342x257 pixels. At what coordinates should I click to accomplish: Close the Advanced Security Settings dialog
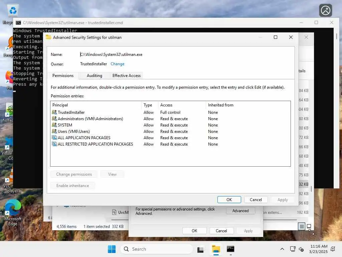(291, 37)
